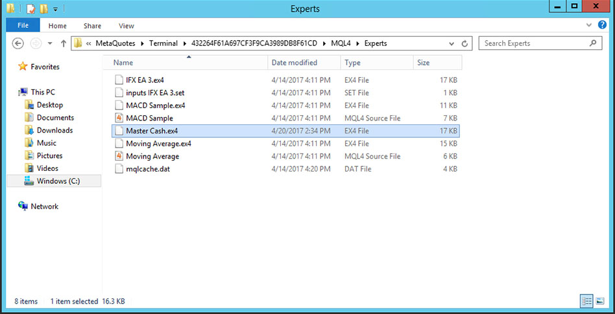
Task: Open the Help question mark icon
Action: [602, 25]
